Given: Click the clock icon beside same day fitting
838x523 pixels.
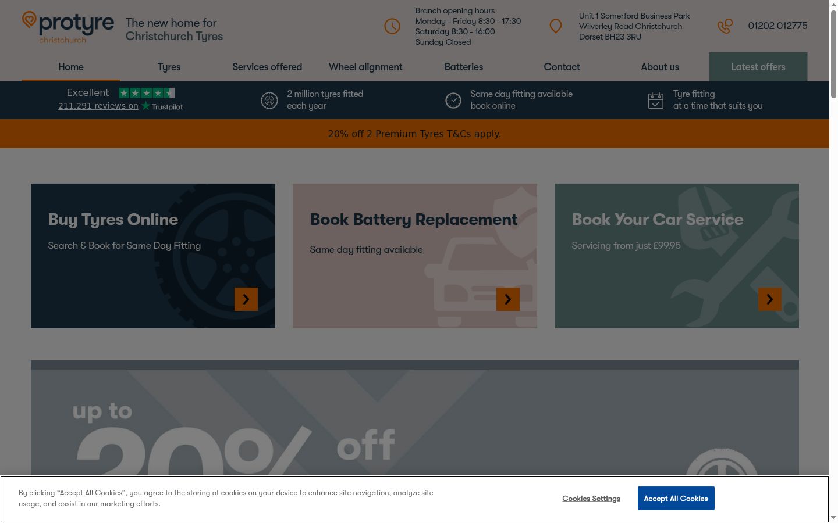Looking at the screenshot, I should pyautogui.click(x=453, y=101).
